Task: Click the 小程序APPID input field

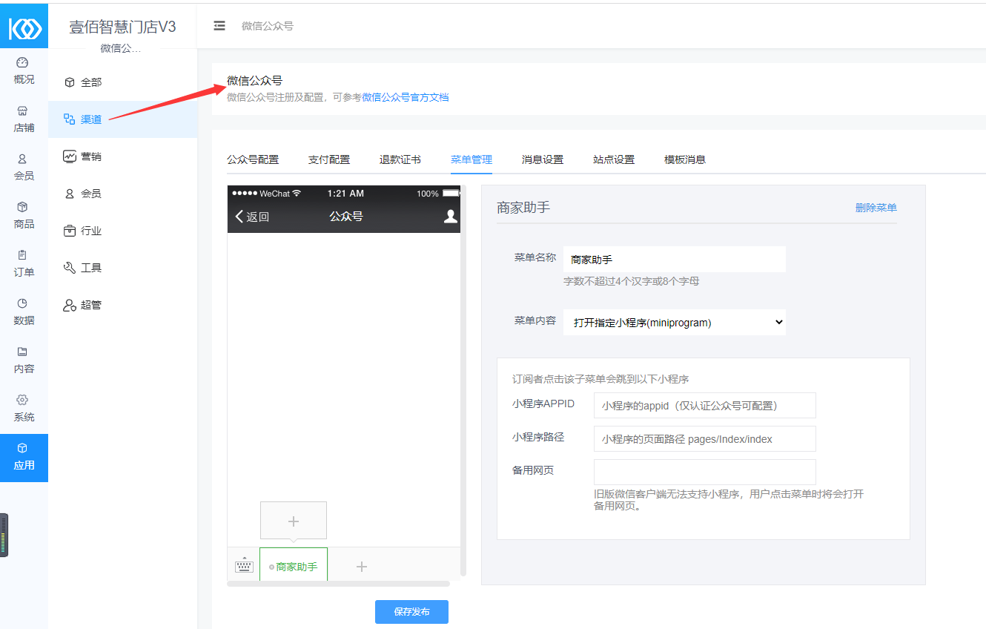Action: coord(705,406)
